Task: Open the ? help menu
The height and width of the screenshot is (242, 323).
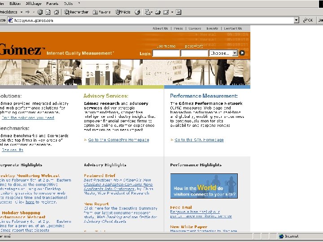Action: point(79,4)
